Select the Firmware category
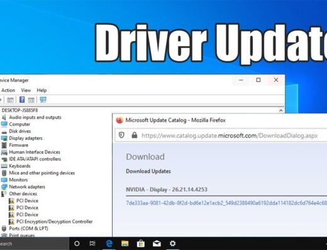327x250 pixels. [18, 145]
